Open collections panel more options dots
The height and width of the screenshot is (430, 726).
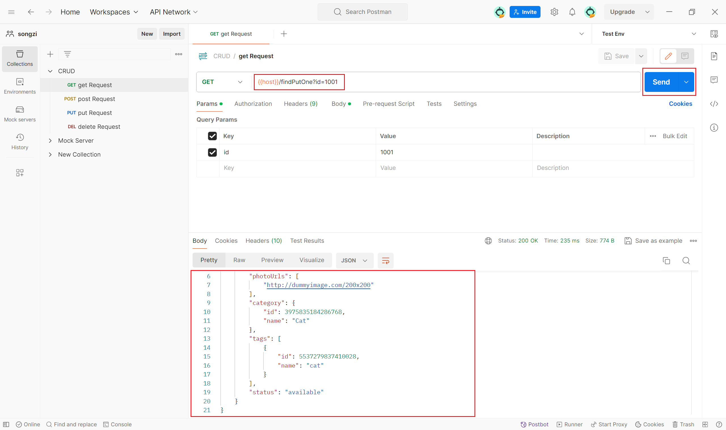click(x=178, y=54)
